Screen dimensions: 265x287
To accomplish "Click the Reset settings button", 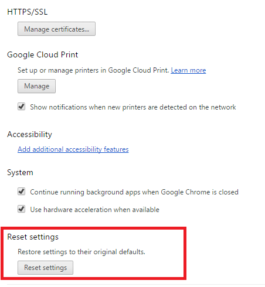I will [x=45, y=268].
